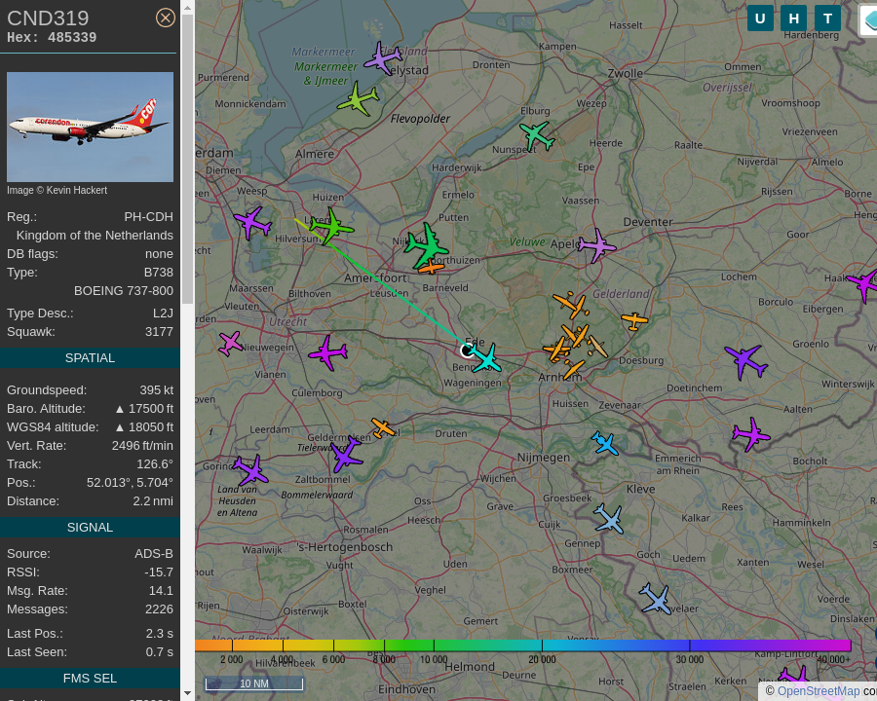Select small orange aircraft near Voorthuizen

[432, 268]
